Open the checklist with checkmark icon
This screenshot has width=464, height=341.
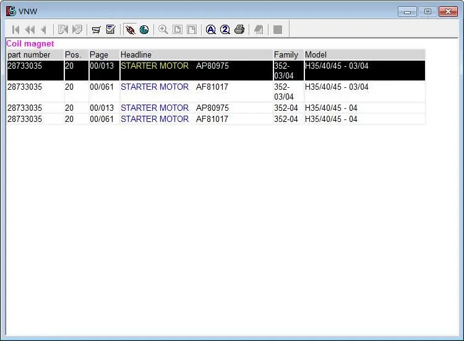(111, 29)
